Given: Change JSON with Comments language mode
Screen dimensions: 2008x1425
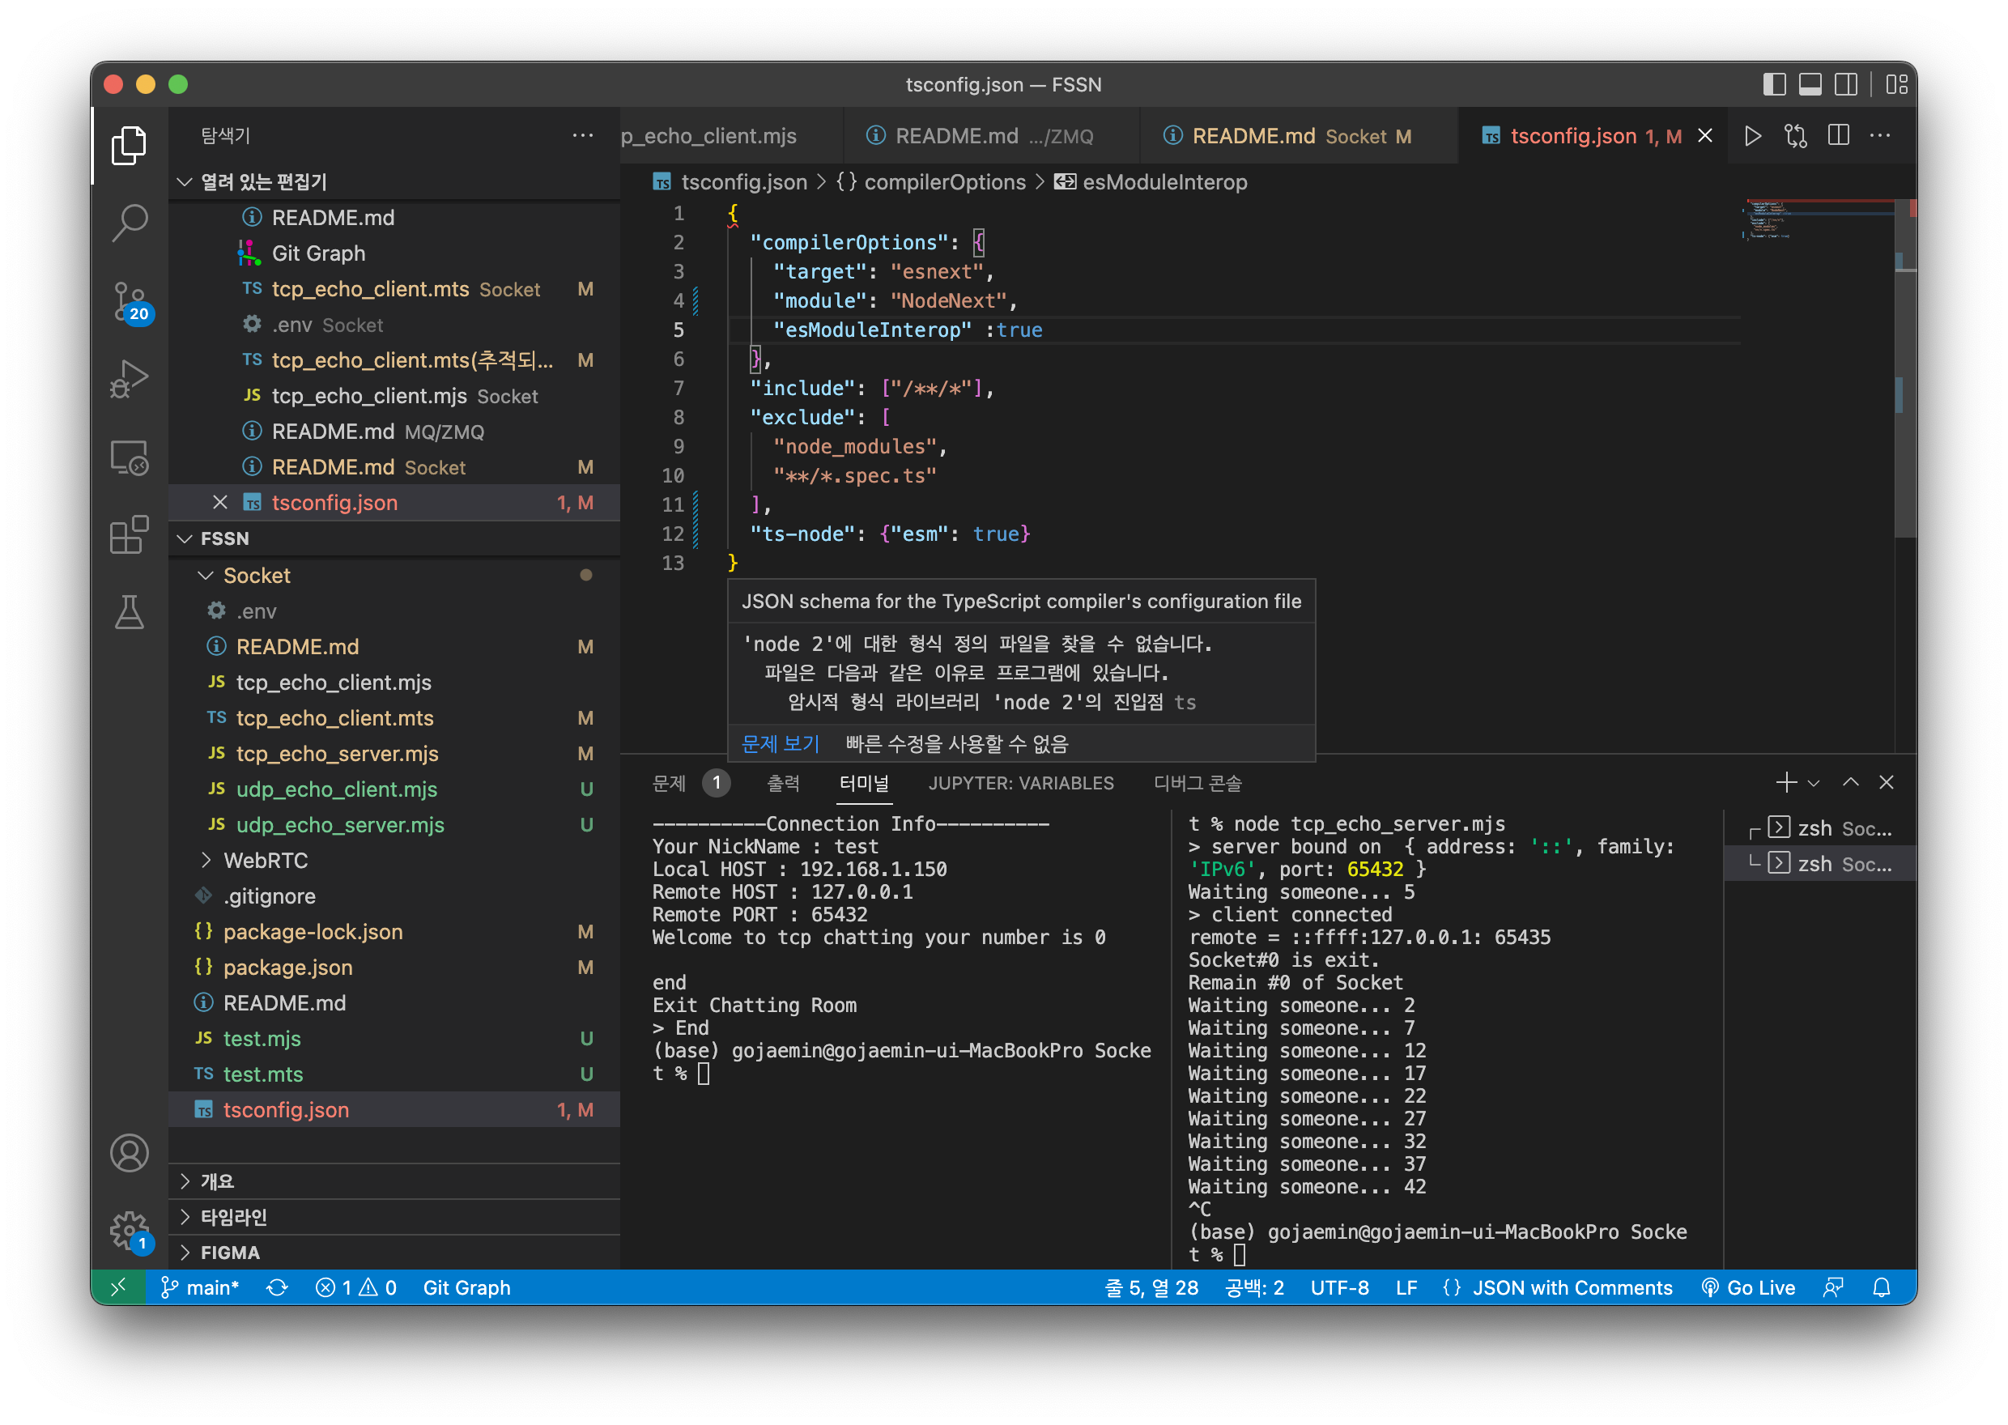Looking at the screenshot, I should 1557,1287.
